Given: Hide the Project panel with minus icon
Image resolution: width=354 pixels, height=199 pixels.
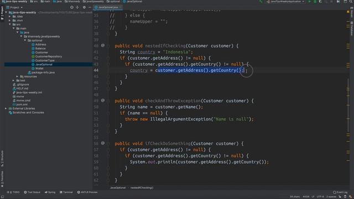Looking at the screenshot, I should tap(90, 7).
